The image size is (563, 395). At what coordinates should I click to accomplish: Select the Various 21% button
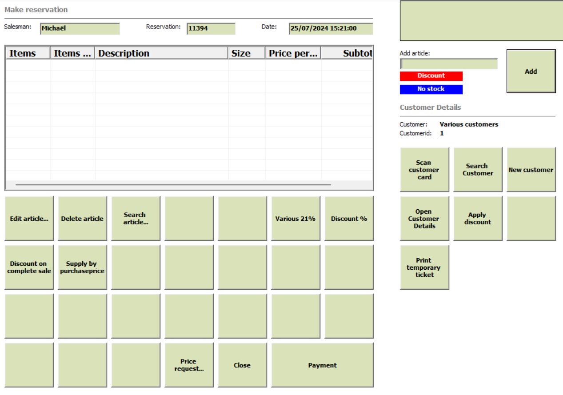(295, 219)
